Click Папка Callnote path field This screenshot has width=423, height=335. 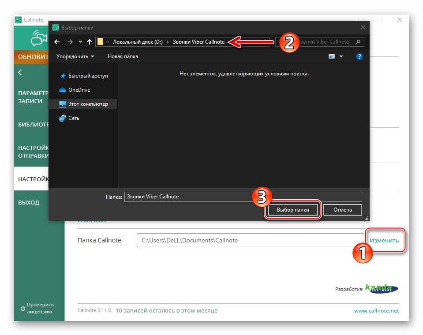point(251,240)
